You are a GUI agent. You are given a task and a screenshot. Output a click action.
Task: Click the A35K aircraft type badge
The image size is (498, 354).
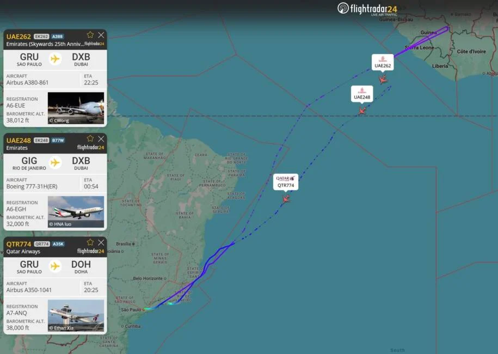pos(58,244)
